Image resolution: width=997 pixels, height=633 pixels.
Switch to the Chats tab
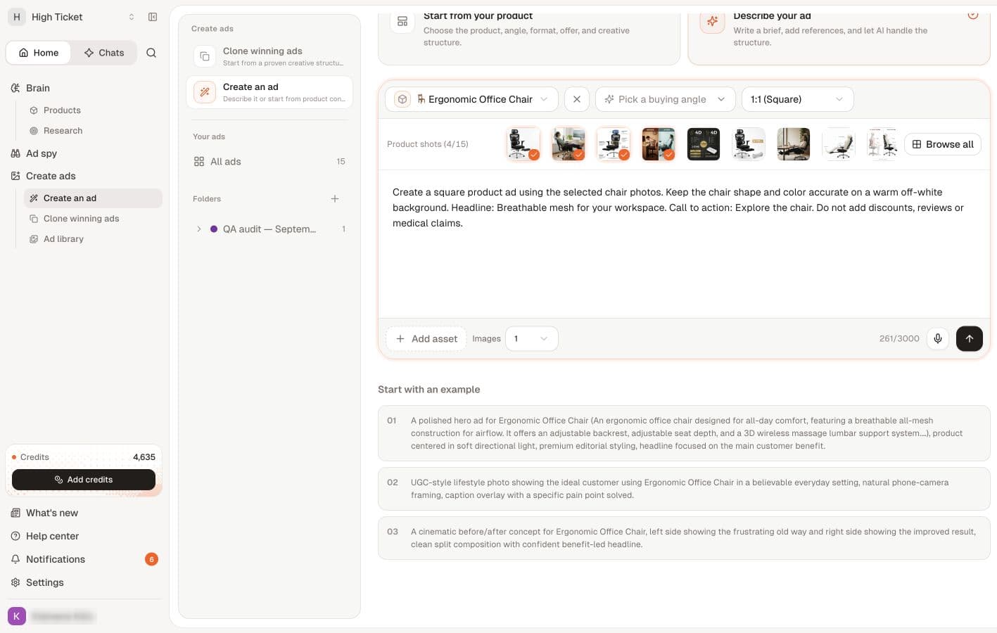(103, 53)
